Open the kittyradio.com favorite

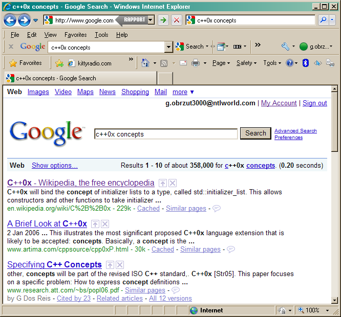[x=90, y=63]
